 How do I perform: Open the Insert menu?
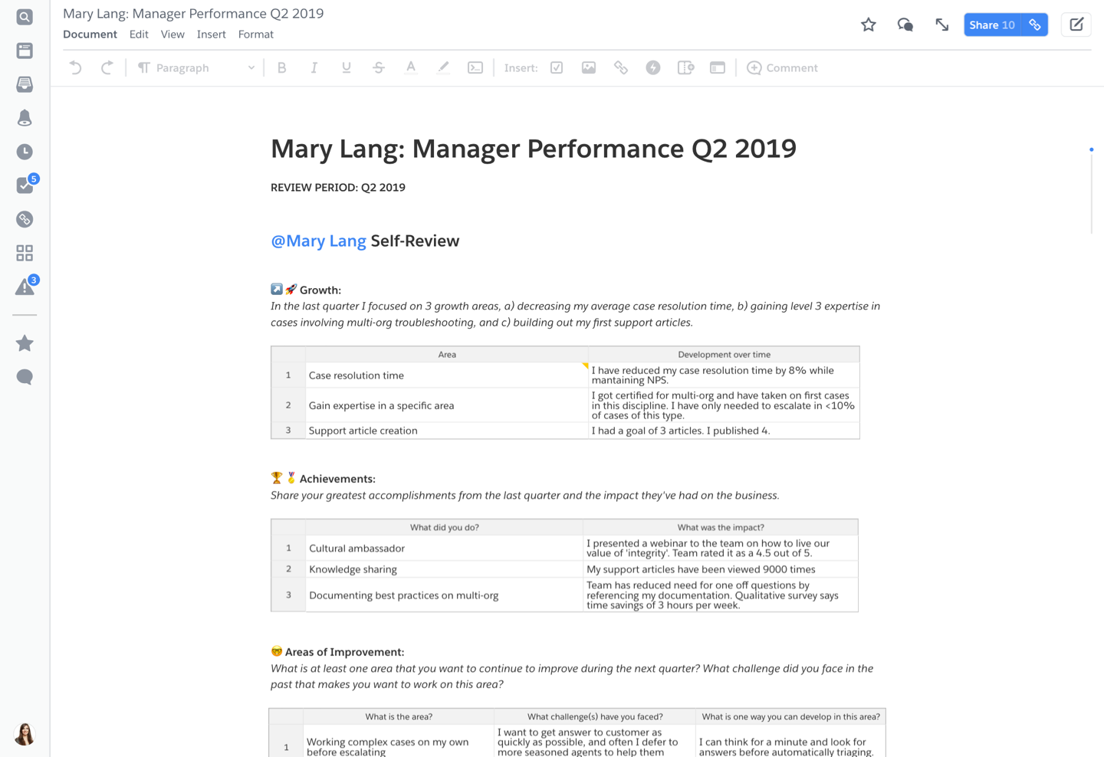tap(211, 34)
